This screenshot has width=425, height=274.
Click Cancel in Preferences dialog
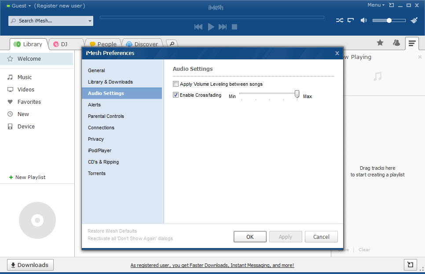(x=321, y=237)
